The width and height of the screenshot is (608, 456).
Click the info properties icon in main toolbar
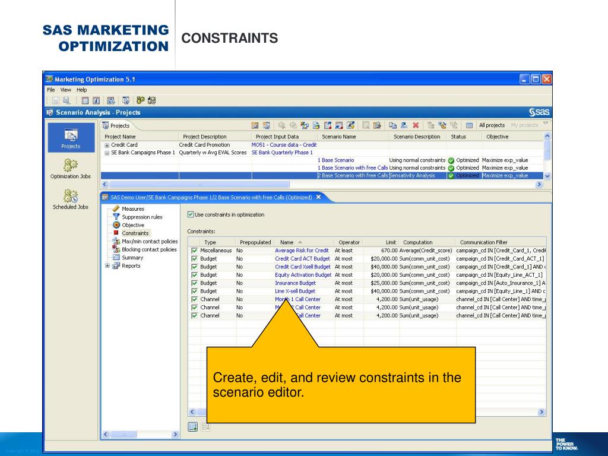[x=96, y=101]
